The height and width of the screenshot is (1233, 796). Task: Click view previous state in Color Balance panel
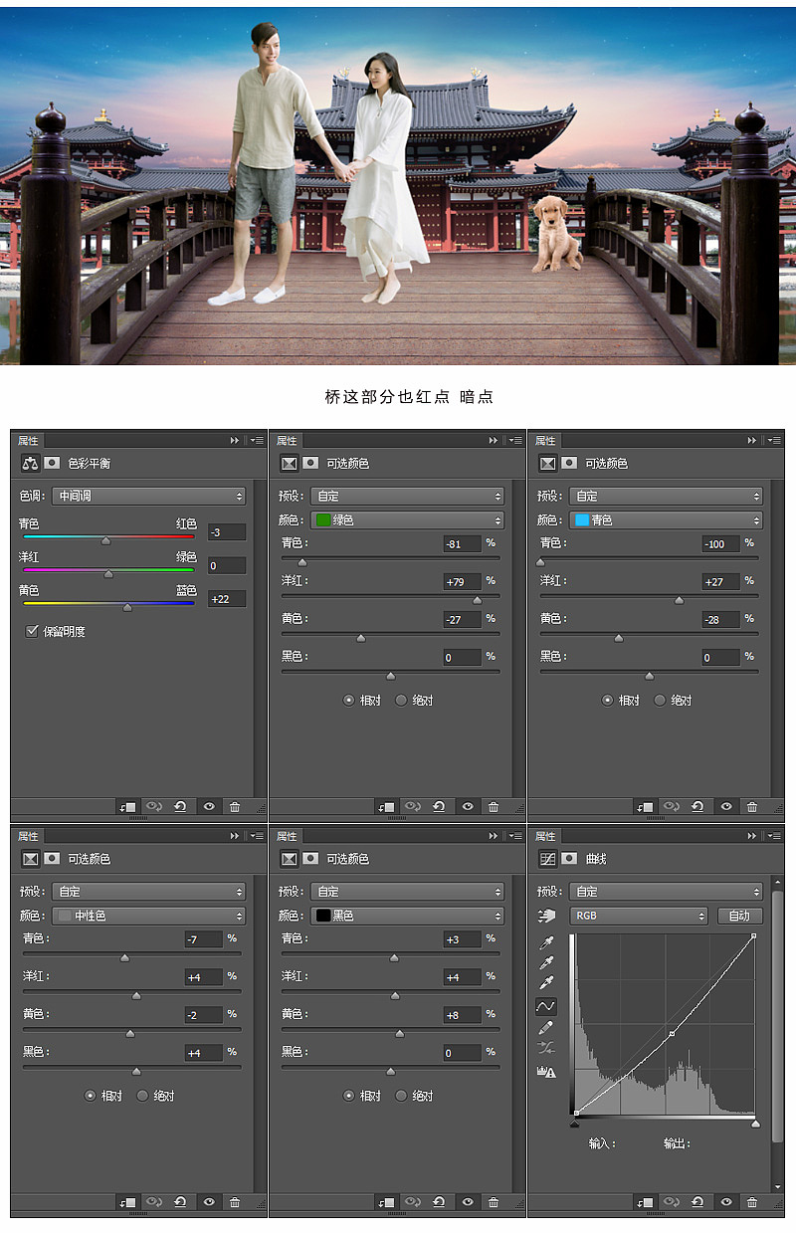[x=154, y=807]
